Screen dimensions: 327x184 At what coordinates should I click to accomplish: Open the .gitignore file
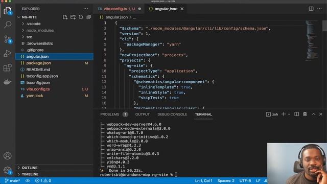tap(54, 50)
